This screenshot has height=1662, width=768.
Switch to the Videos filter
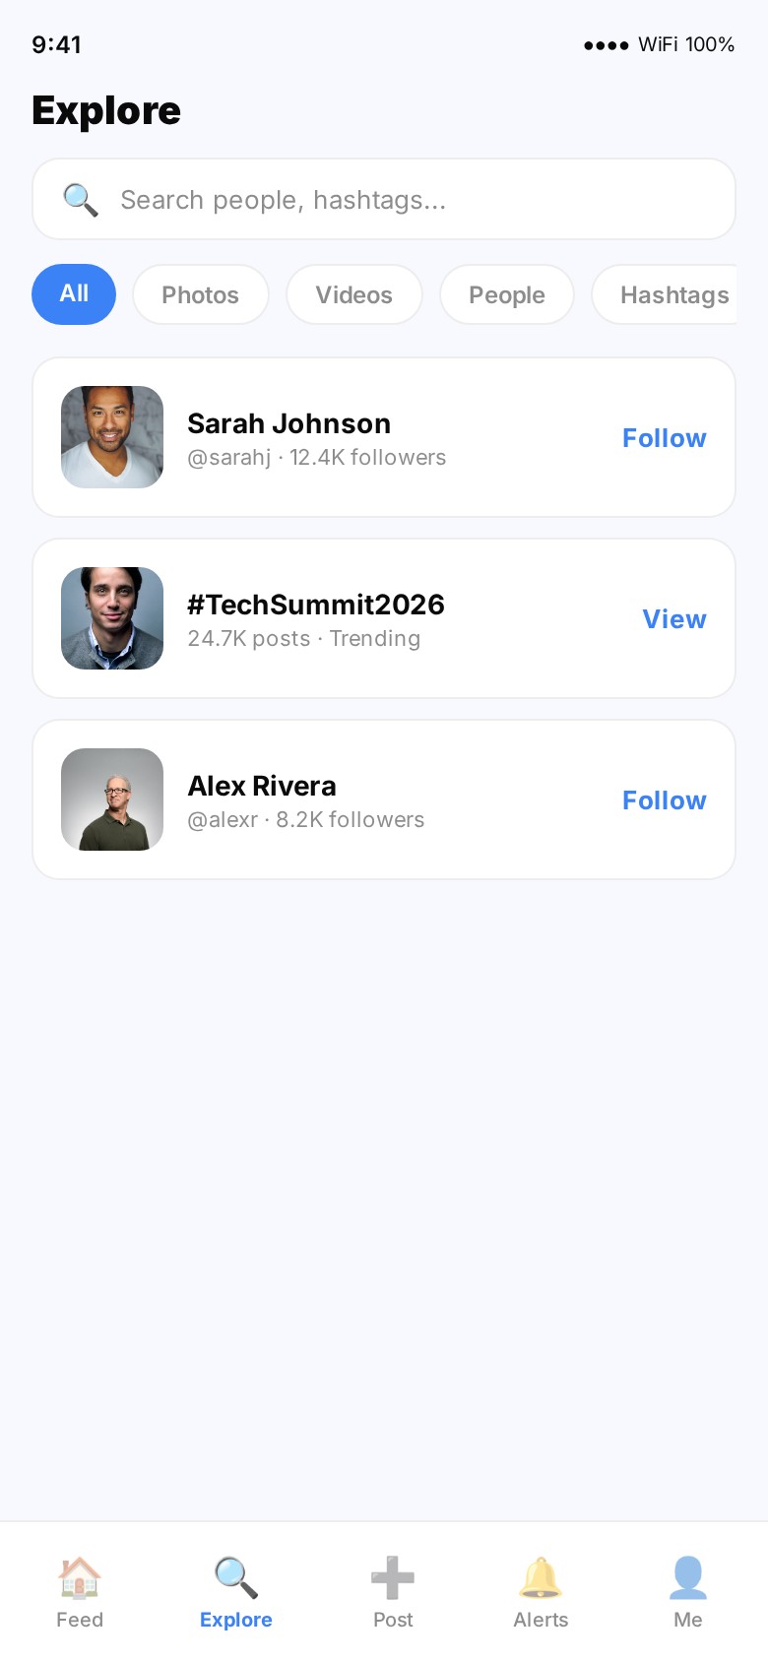[354, 294]
